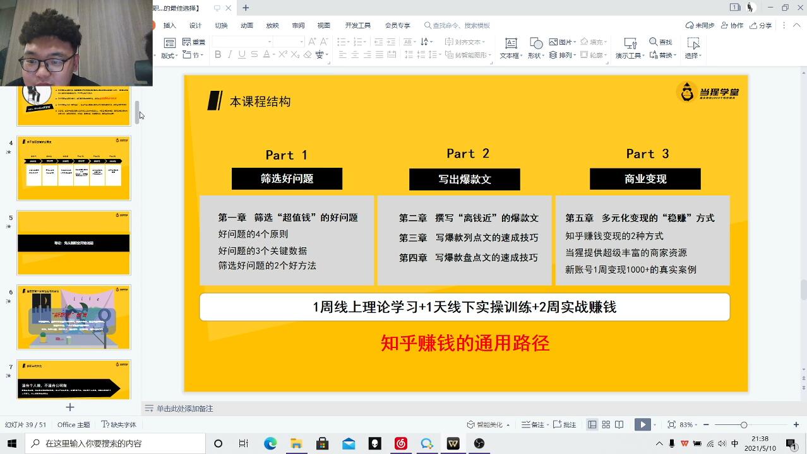Open new document tab plus button
807x454 pixels.
[x=246, y=8]
